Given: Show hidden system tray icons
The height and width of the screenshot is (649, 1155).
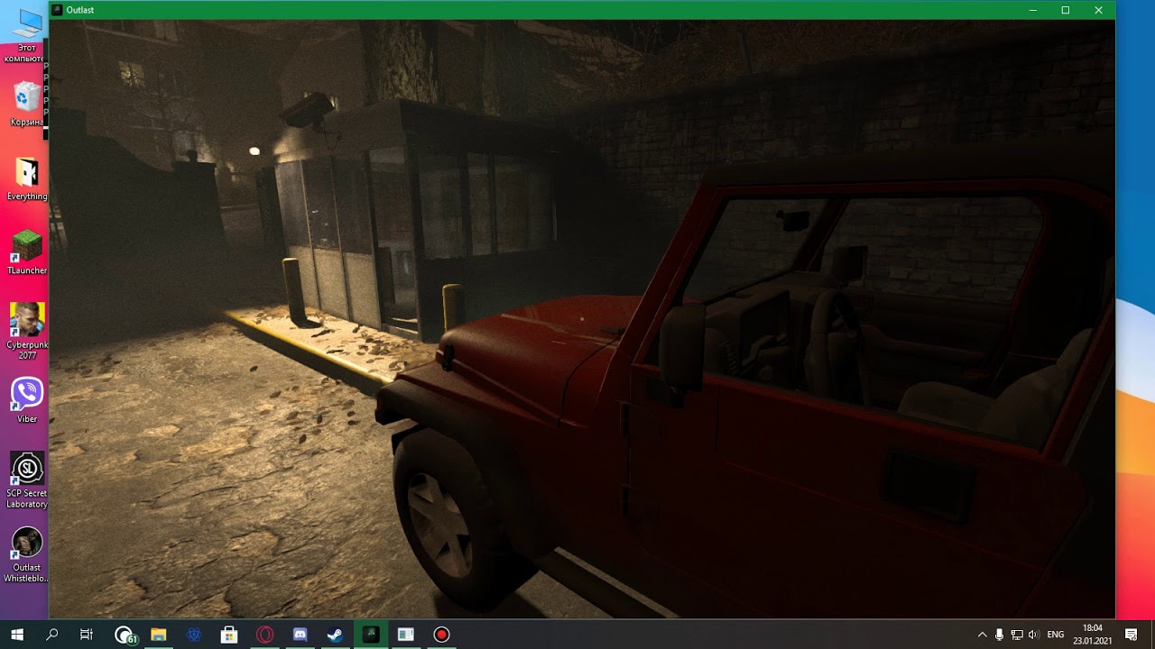Looking at the screenshot, I should coord(982,635).
